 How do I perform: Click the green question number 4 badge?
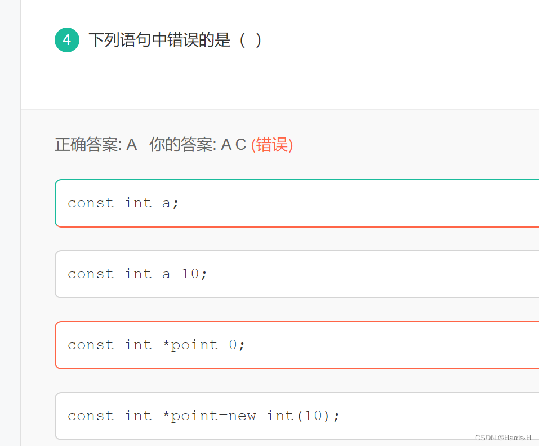[x=67, y=40]
